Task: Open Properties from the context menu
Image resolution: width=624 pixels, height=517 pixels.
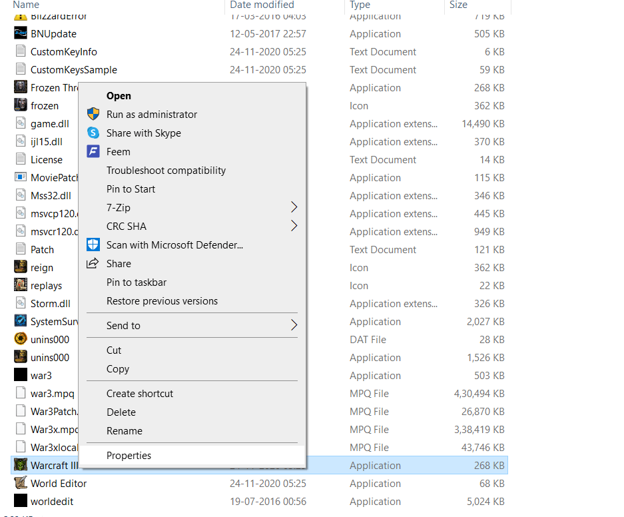Action: point(129,456)
